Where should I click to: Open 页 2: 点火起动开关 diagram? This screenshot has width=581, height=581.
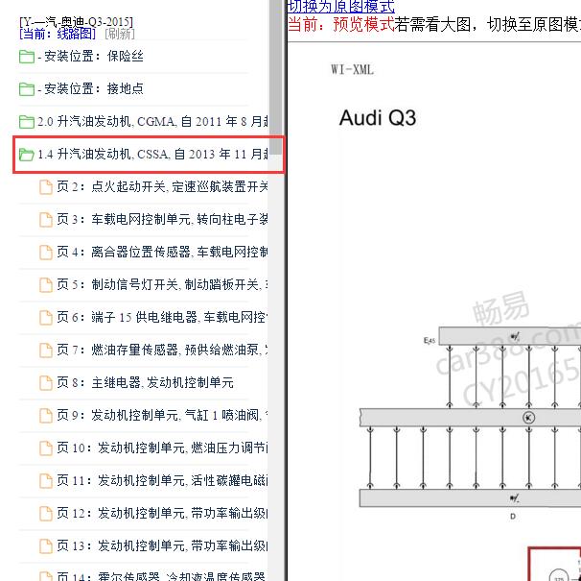(162, 186)
